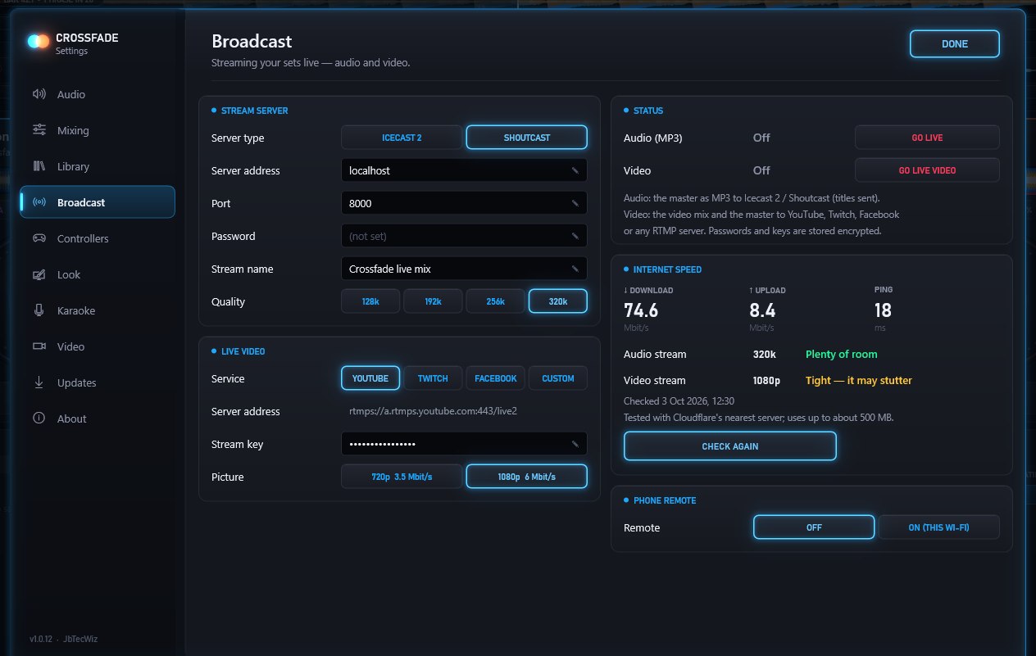Viewport: 1036px width, 656px height.
Task: Open the Updates settings tab
Action: 98,382
